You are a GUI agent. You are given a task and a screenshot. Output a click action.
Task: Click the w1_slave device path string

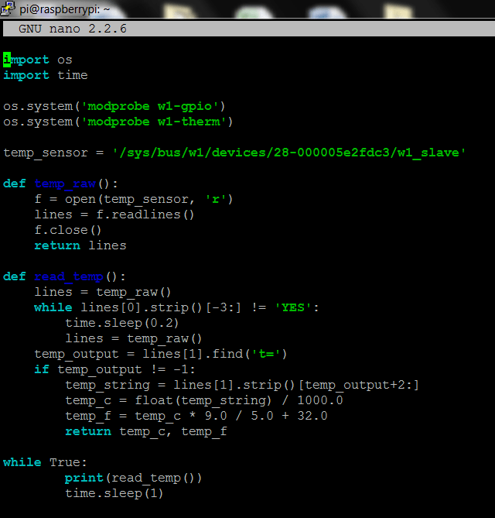[288, 153]
